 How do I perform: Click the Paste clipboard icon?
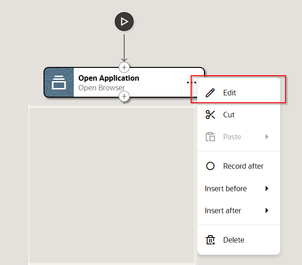click(x=210, y=137)
